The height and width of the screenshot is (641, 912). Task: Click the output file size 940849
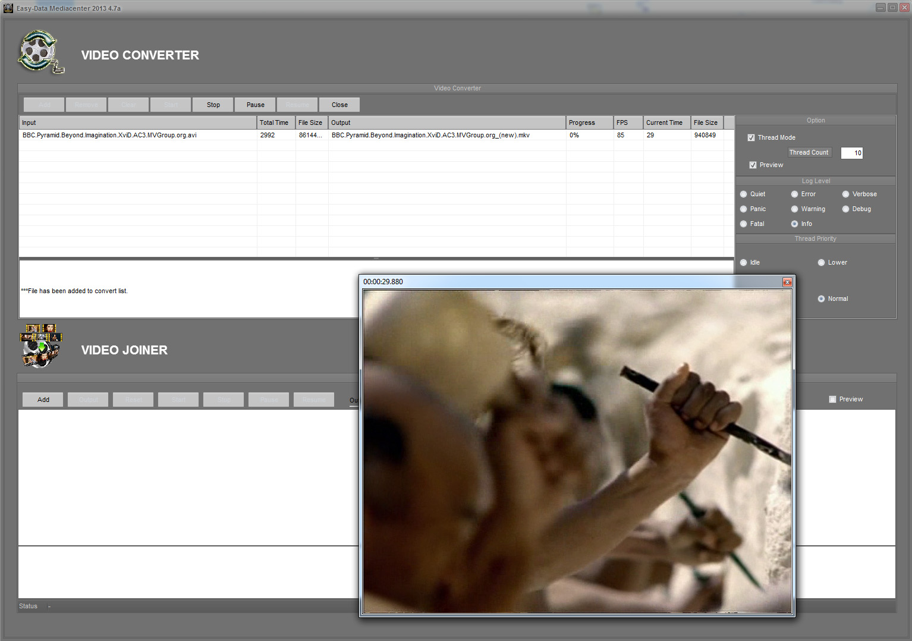click(705, 135)
